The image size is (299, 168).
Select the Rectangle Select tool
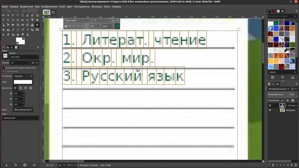3,15
